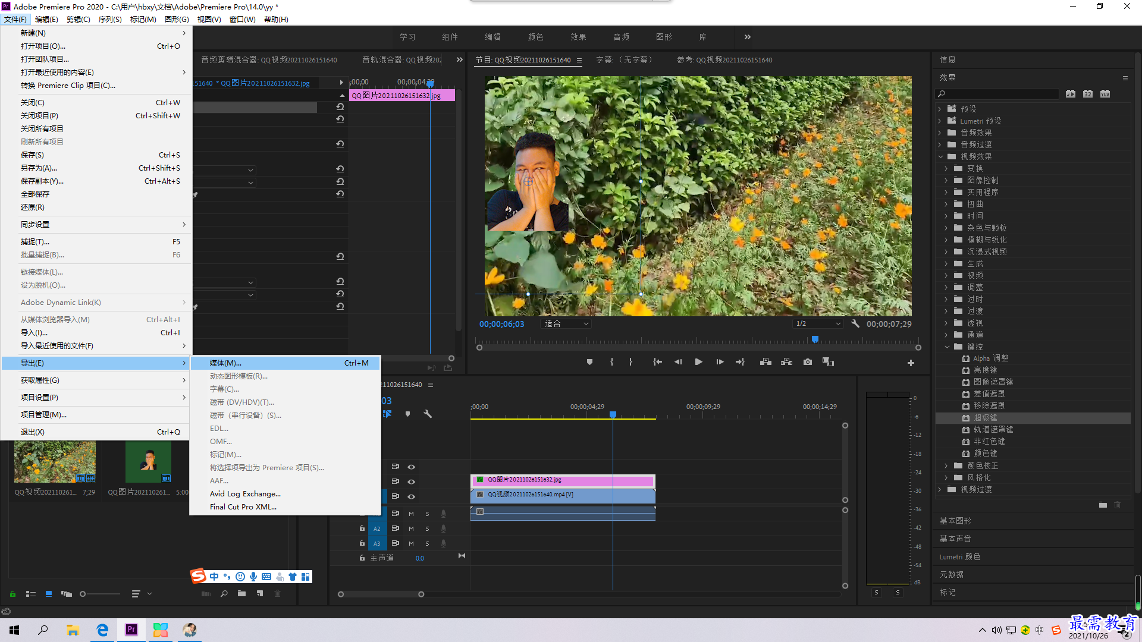Mute audio track A3
Image resolution: width=1142 pixels, height=642 pixels.
click(411, 543)
